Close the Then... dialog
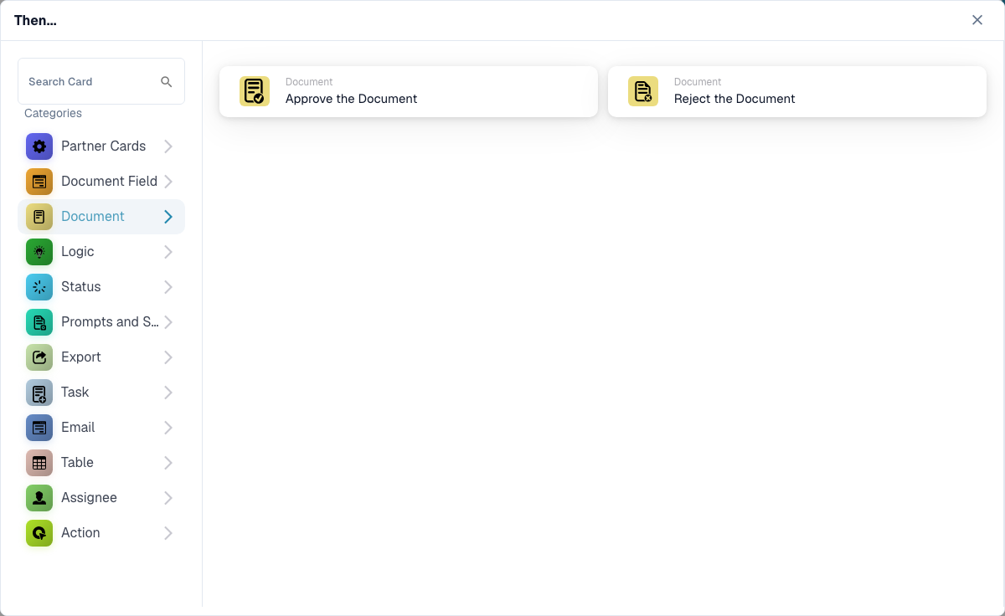The height and width of the screenshot is (616, 1005). [977, 20]
